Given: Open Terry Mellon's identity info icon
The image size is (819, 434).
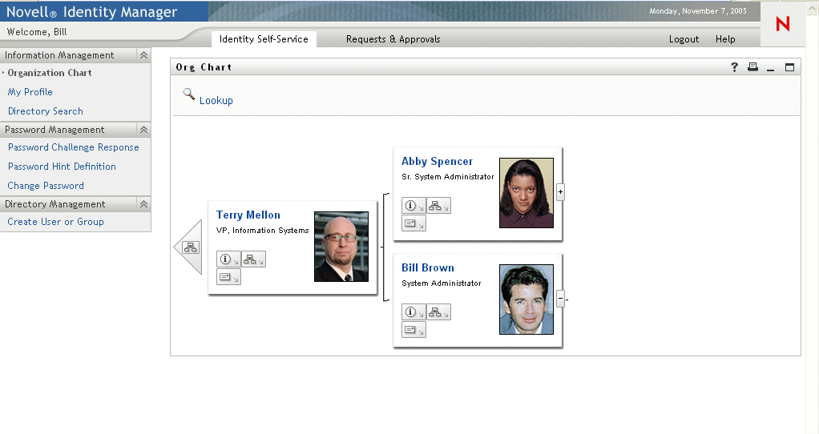Looking at the screenshot, I should tap(228, 259).
